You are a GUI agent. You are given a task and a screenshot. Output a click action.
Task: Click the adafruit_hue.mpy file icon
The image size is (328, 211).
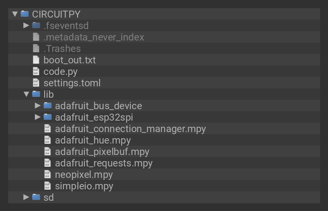(48, 140)
